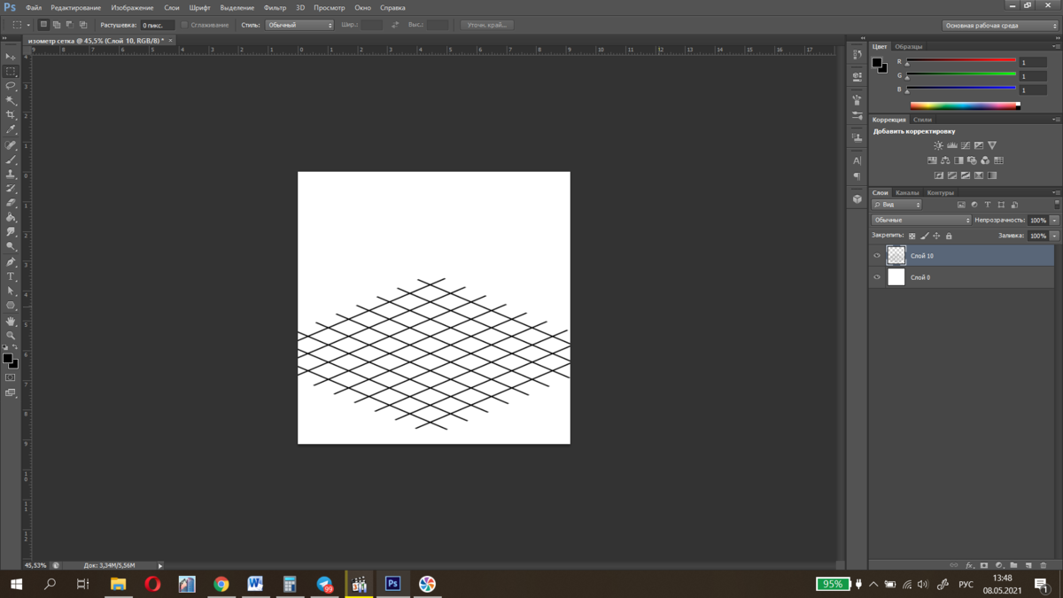Screen dimensions: 1063x598
Task: Add a Vibrance adjustment
Action: [991, 145]
